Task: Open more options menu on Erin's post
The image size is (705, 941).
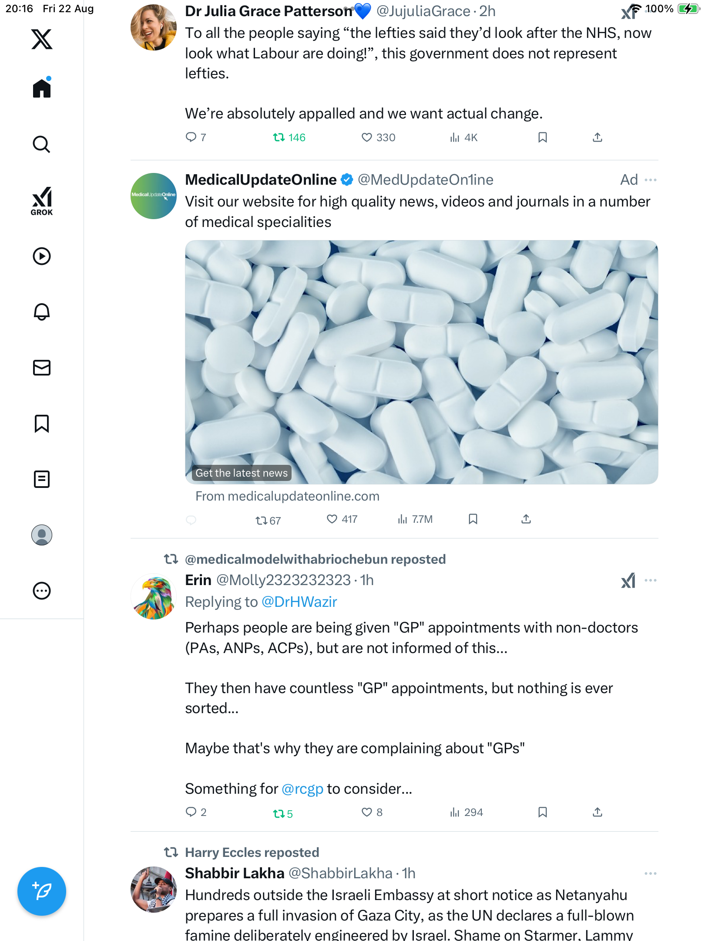Action: [651, 580]
